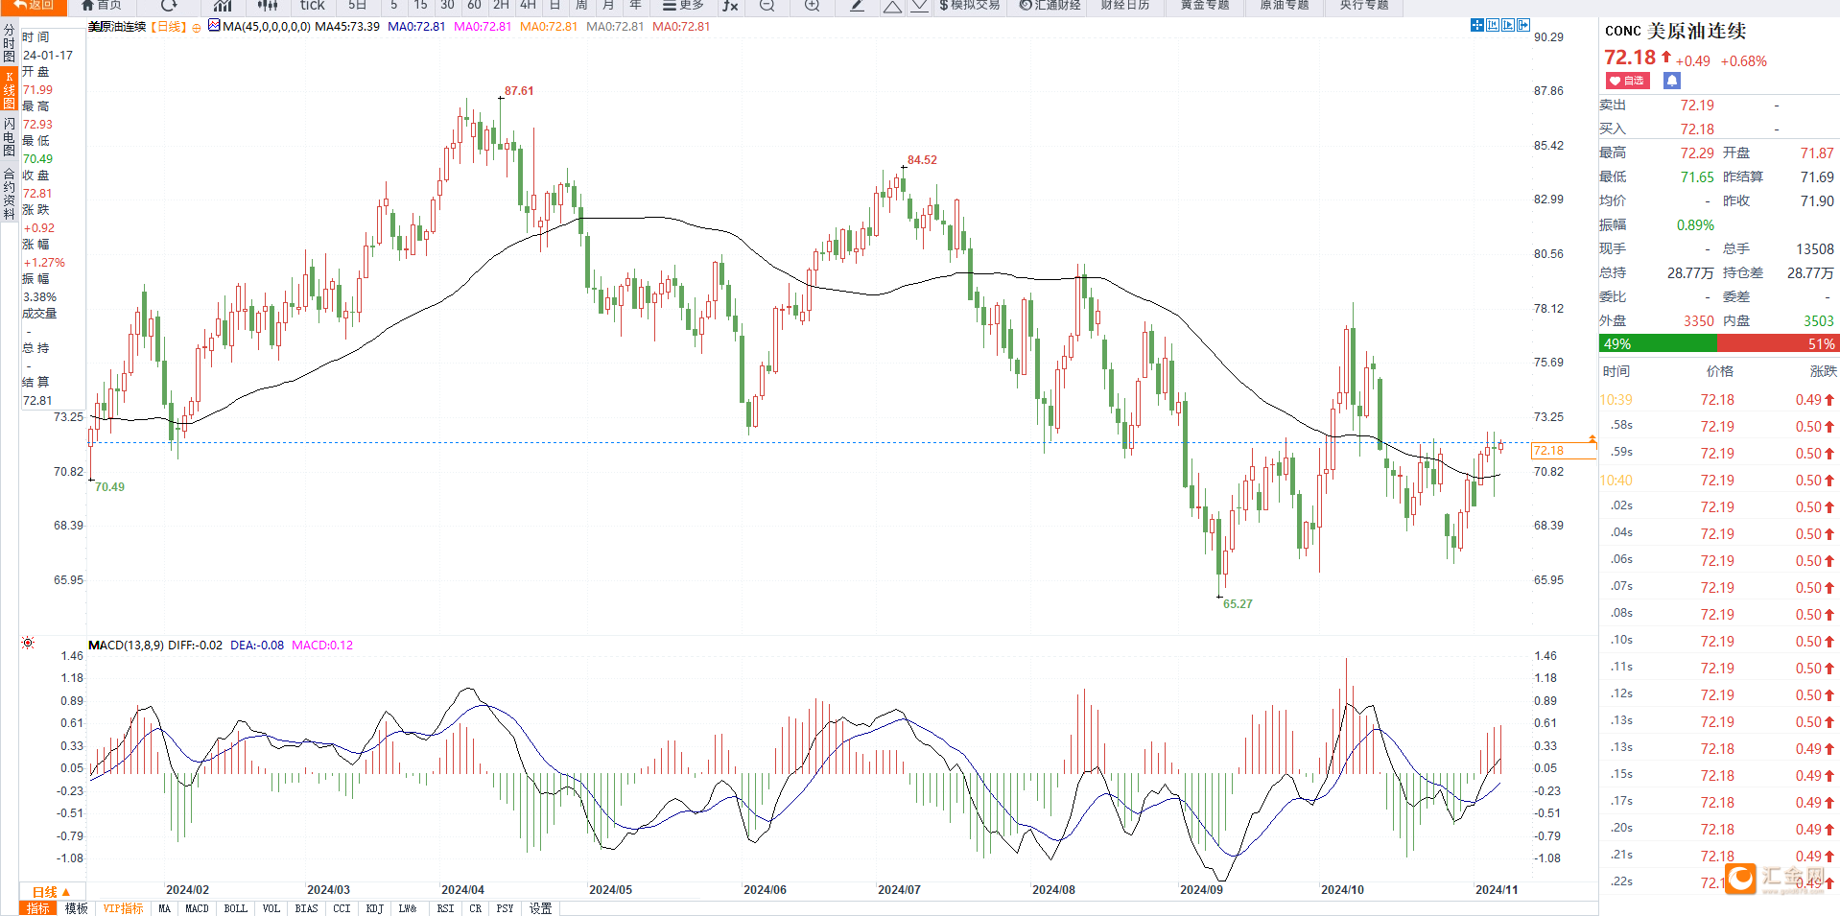1840x916 pixels.
Task: Expand the 日线 period selector at bottom
Action: tap(52, 892)
